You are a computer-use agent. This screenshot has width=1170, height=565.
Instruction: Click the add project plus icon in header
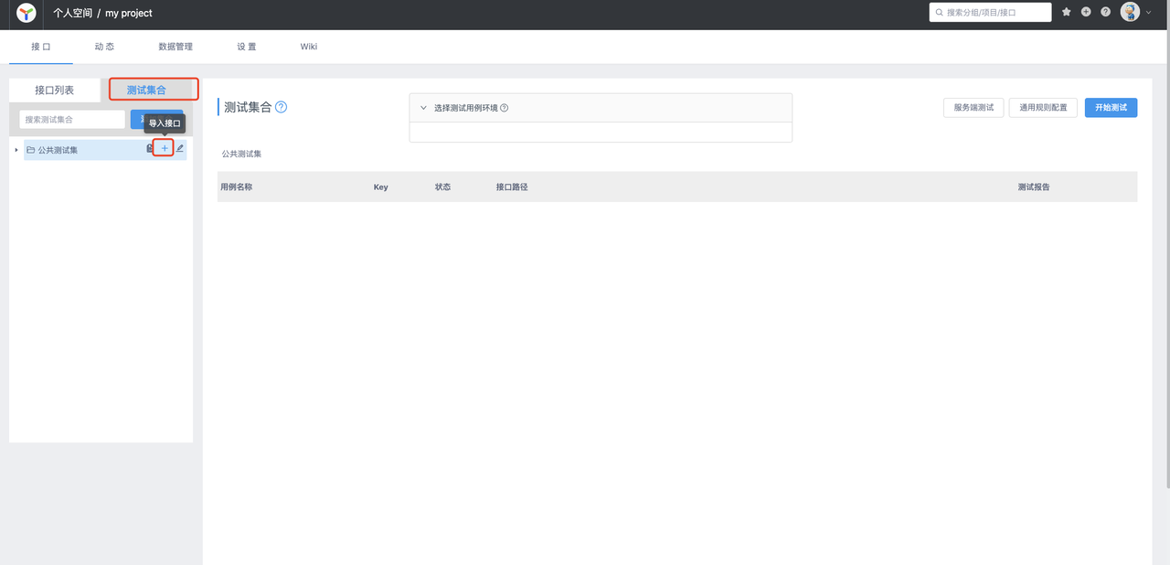coord(1086,12)
